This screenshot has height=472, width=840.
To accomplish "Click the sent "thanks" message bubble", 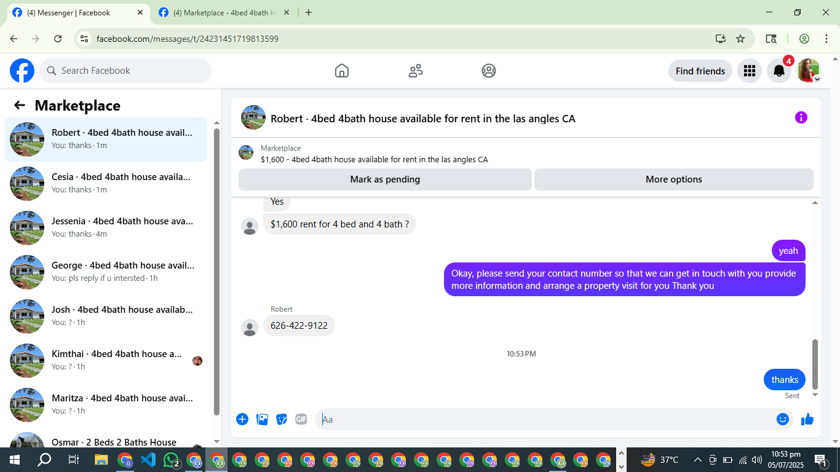I will 785,380.
